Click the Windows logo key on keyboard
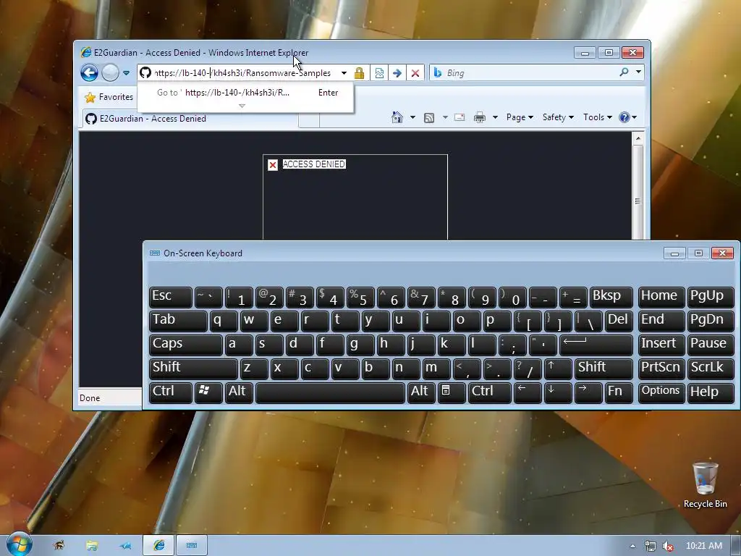Screen dimensions: 741x556 click(x=208, y=393)
